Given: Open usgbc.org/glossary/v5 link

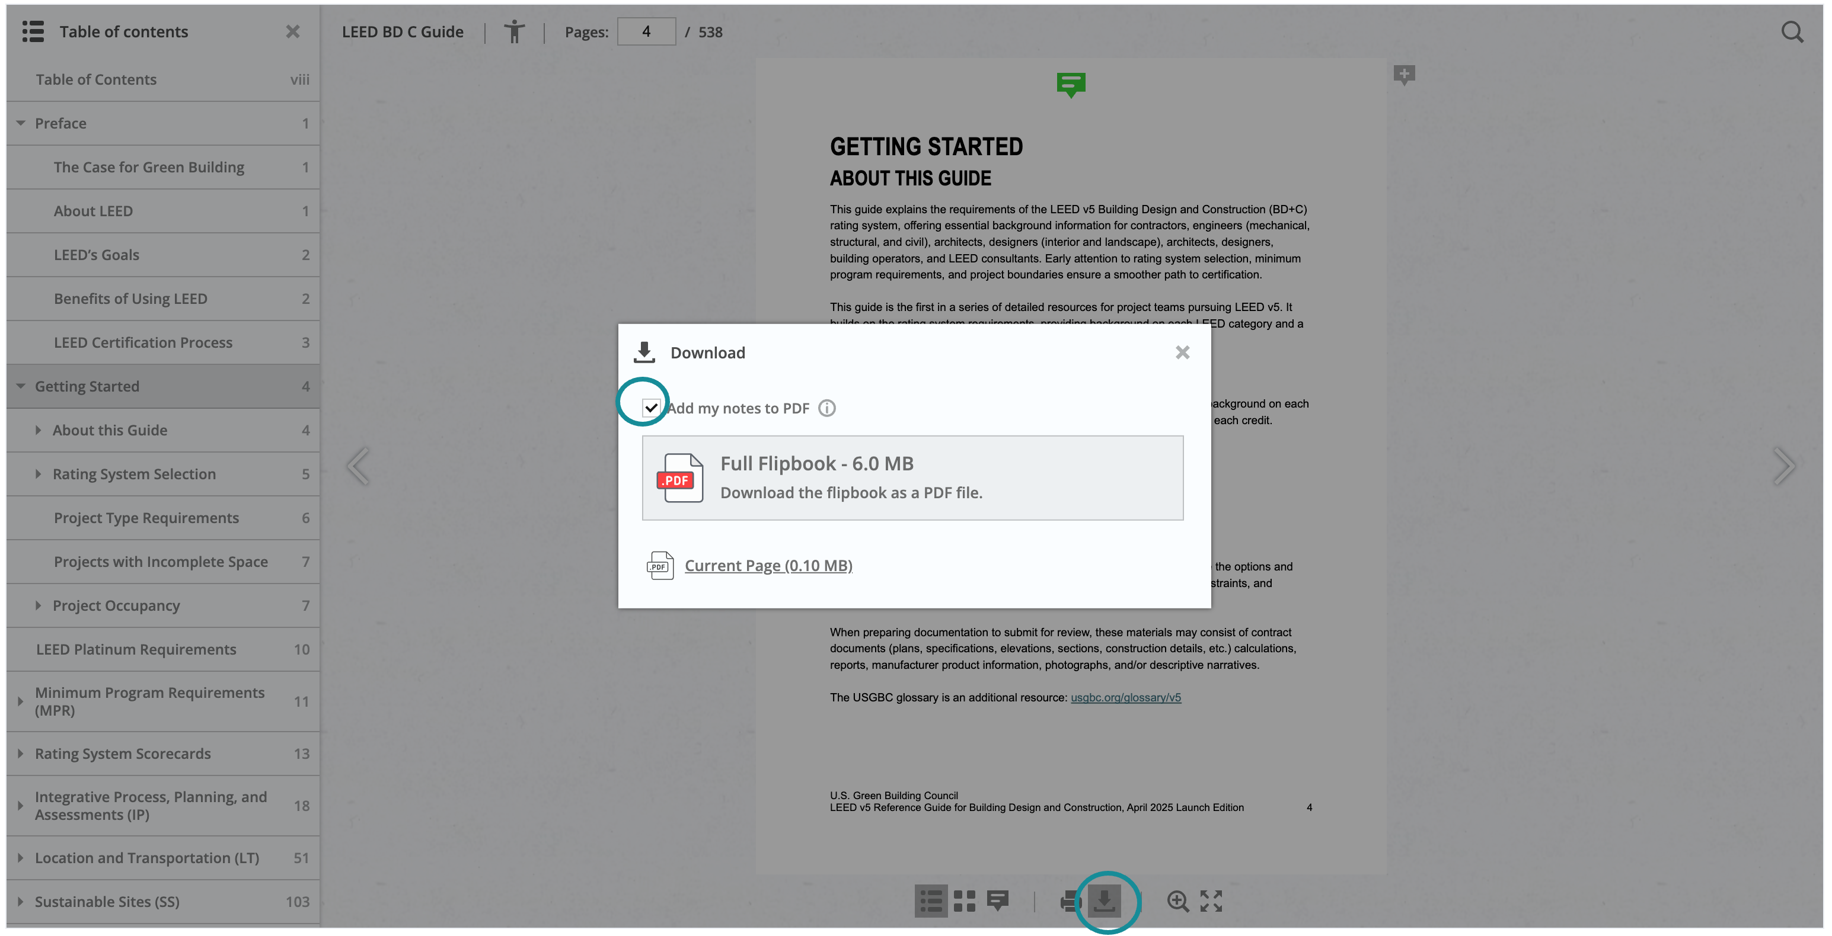Looking at the screenshot, I should coord(1125,697).
